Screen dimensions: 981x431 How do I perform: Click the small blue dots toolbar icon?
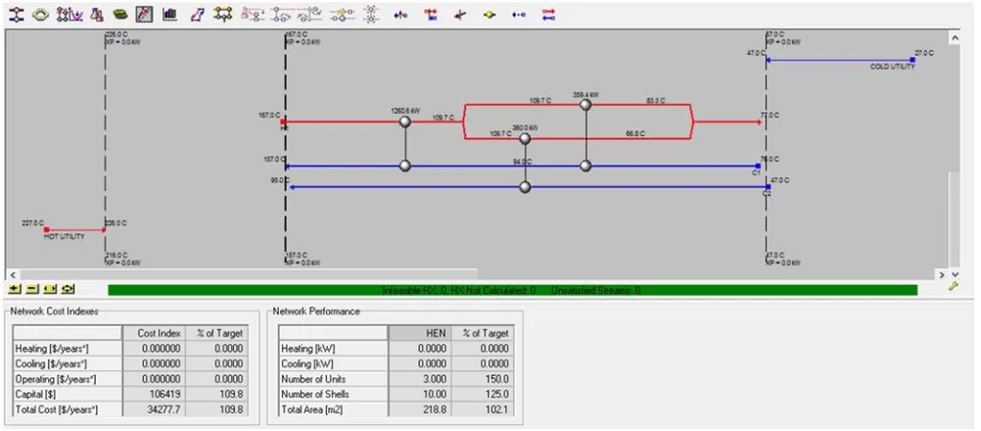(x=519, y=15)
